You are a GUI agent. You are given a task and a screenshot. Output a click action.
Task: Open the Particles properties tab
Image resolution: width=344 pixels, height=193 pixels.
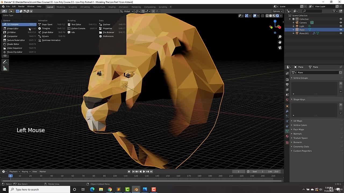[287, 116]
